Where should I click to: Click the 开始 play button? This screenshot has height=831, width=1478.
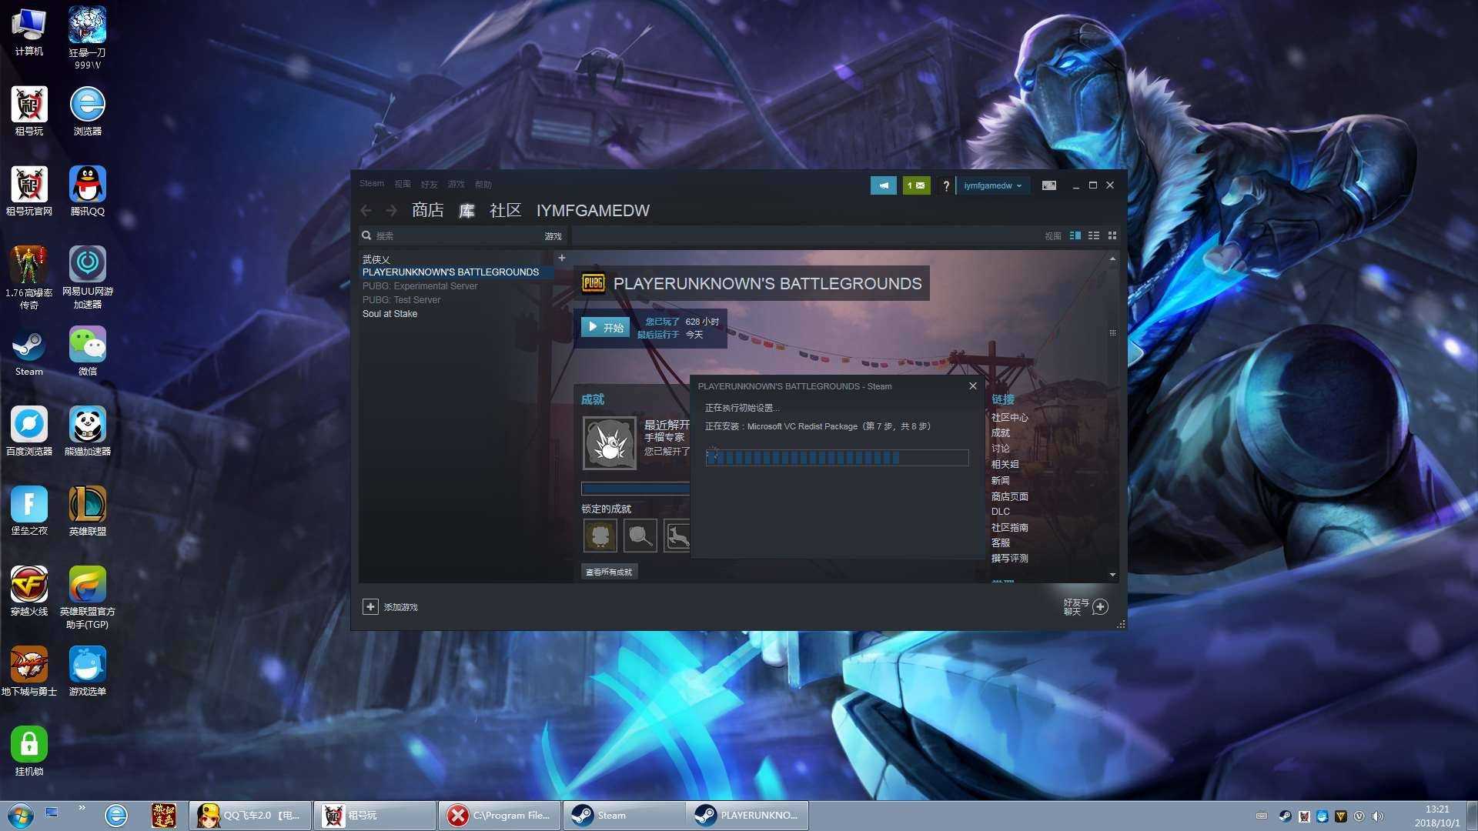[606, 327]
